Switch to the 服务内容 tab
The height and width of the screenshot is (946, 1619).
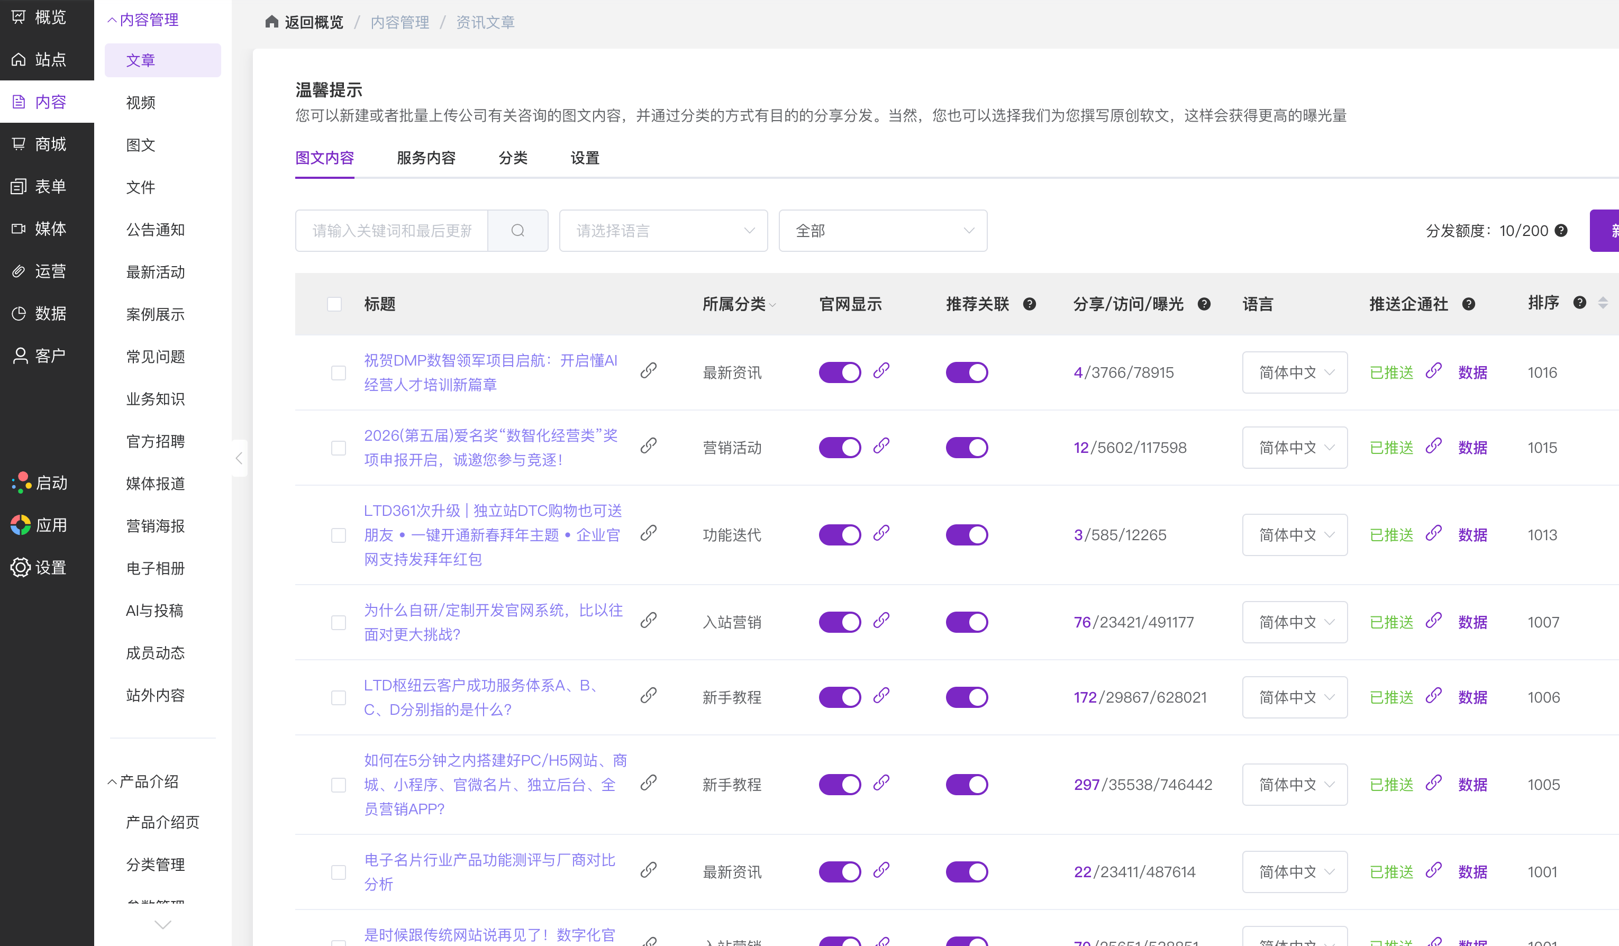[x=426, y=158]
